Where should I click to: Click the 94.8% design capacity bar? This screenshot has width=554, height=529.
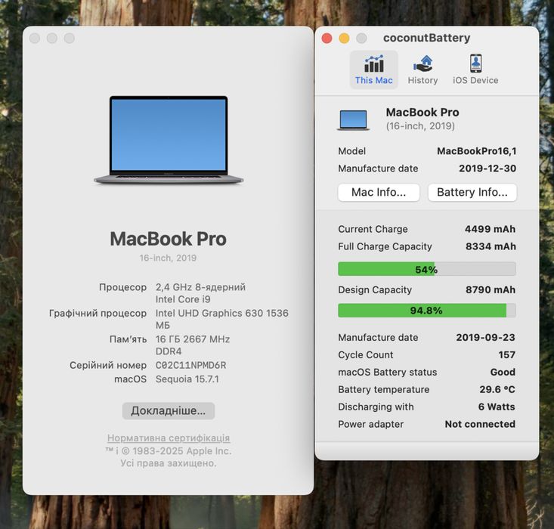(427, 311)
